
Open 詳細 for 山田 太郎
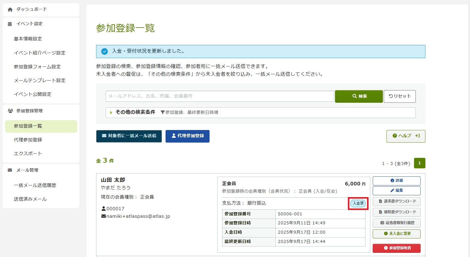(396, 181)
